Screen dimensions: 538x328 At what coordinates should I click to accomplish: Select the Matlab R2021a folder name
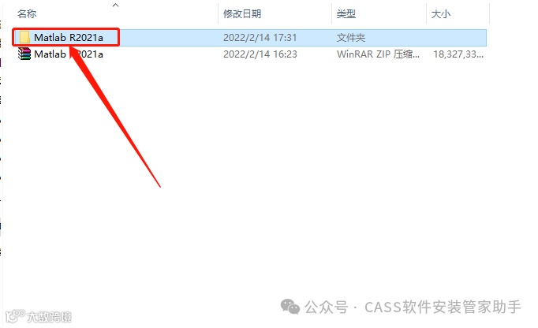(69, 37)
